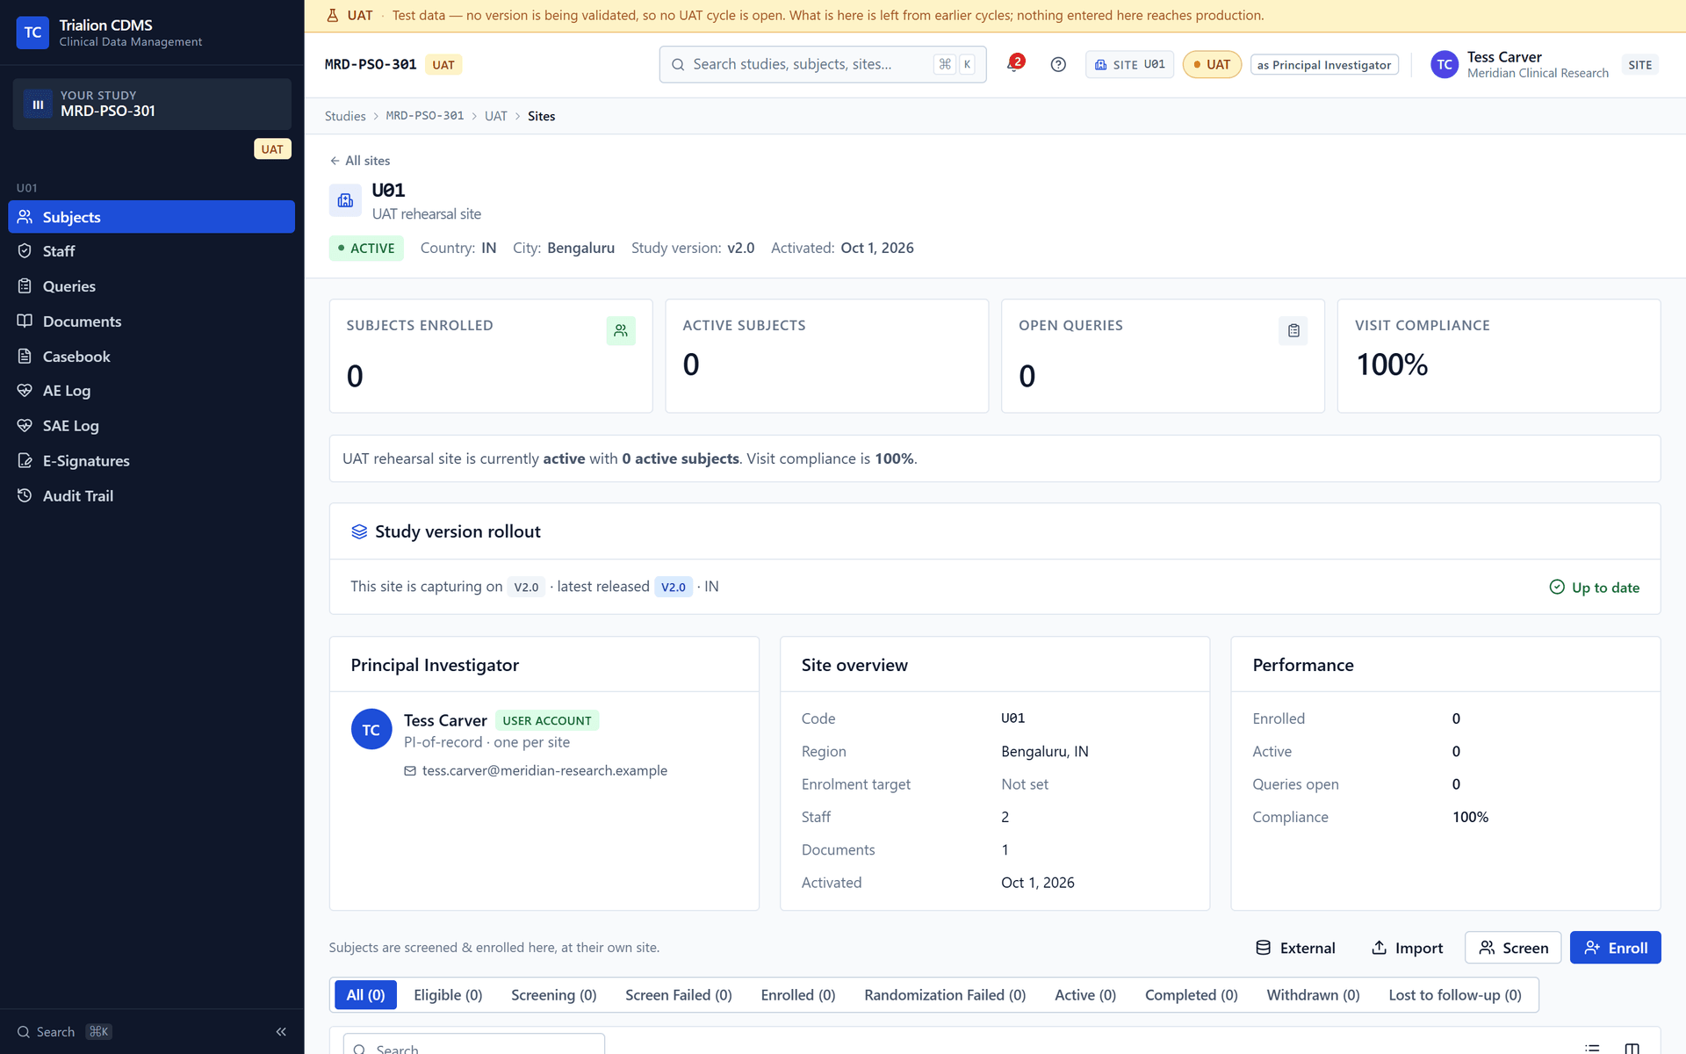
Task: Select Subjects in the sidebar
Action: tap(151, 217)
